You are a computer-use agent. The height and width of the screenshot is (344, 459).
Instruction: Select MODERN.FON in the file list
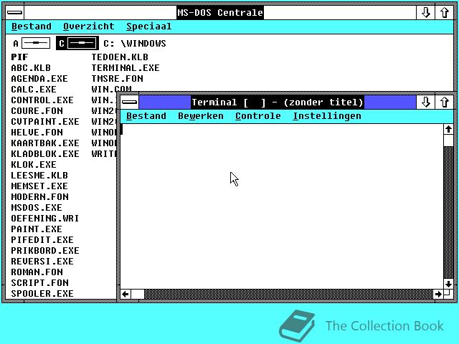click(40, 197)
